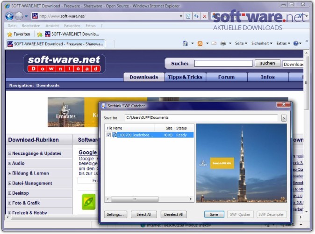The image size is (315, 234).
Task: Open the Ansicht menu
Action: click(52, 26)
